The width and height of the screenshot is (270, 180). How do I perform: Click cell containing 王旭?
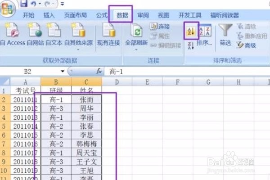[x=86, y=171]
